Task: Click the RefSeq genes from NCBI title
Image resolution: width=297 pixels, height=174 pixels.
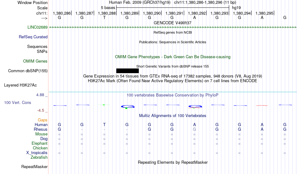Action: point(173,32)
